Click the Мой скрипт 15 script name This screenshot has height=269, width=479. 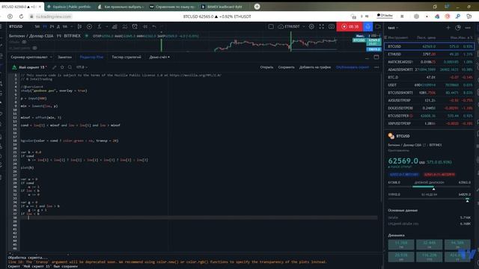pos(32,67)
